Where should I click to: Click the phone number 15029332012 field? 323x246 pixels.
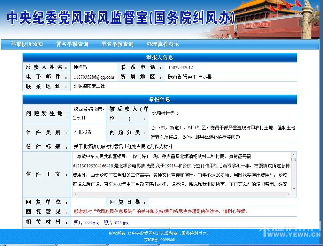coord(181,67)
